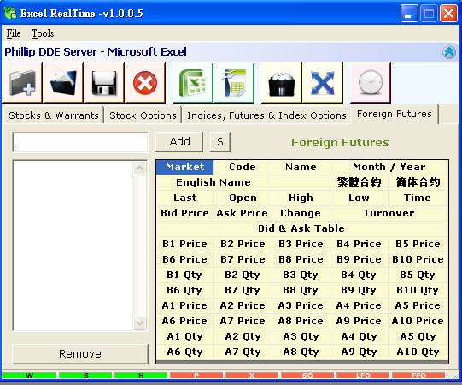Click the red X delete icon

point(145,83)
